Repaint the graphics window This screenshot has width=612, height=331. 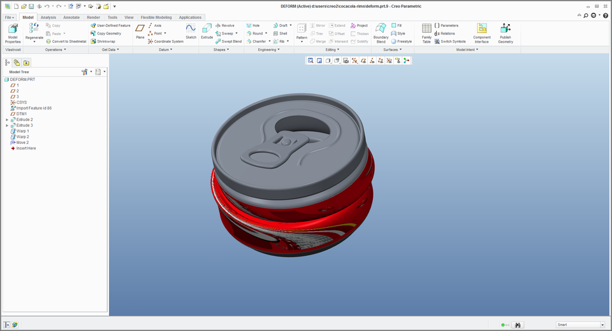click(319, 60)
